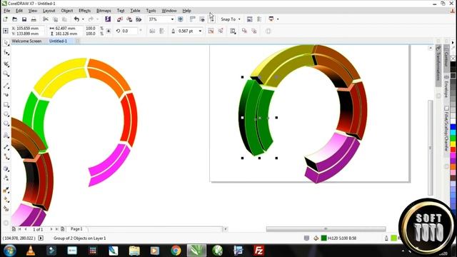The width and height of the screenshot is (457, 257).
Task: Open the Object menu
Action: tap(66, 11)
